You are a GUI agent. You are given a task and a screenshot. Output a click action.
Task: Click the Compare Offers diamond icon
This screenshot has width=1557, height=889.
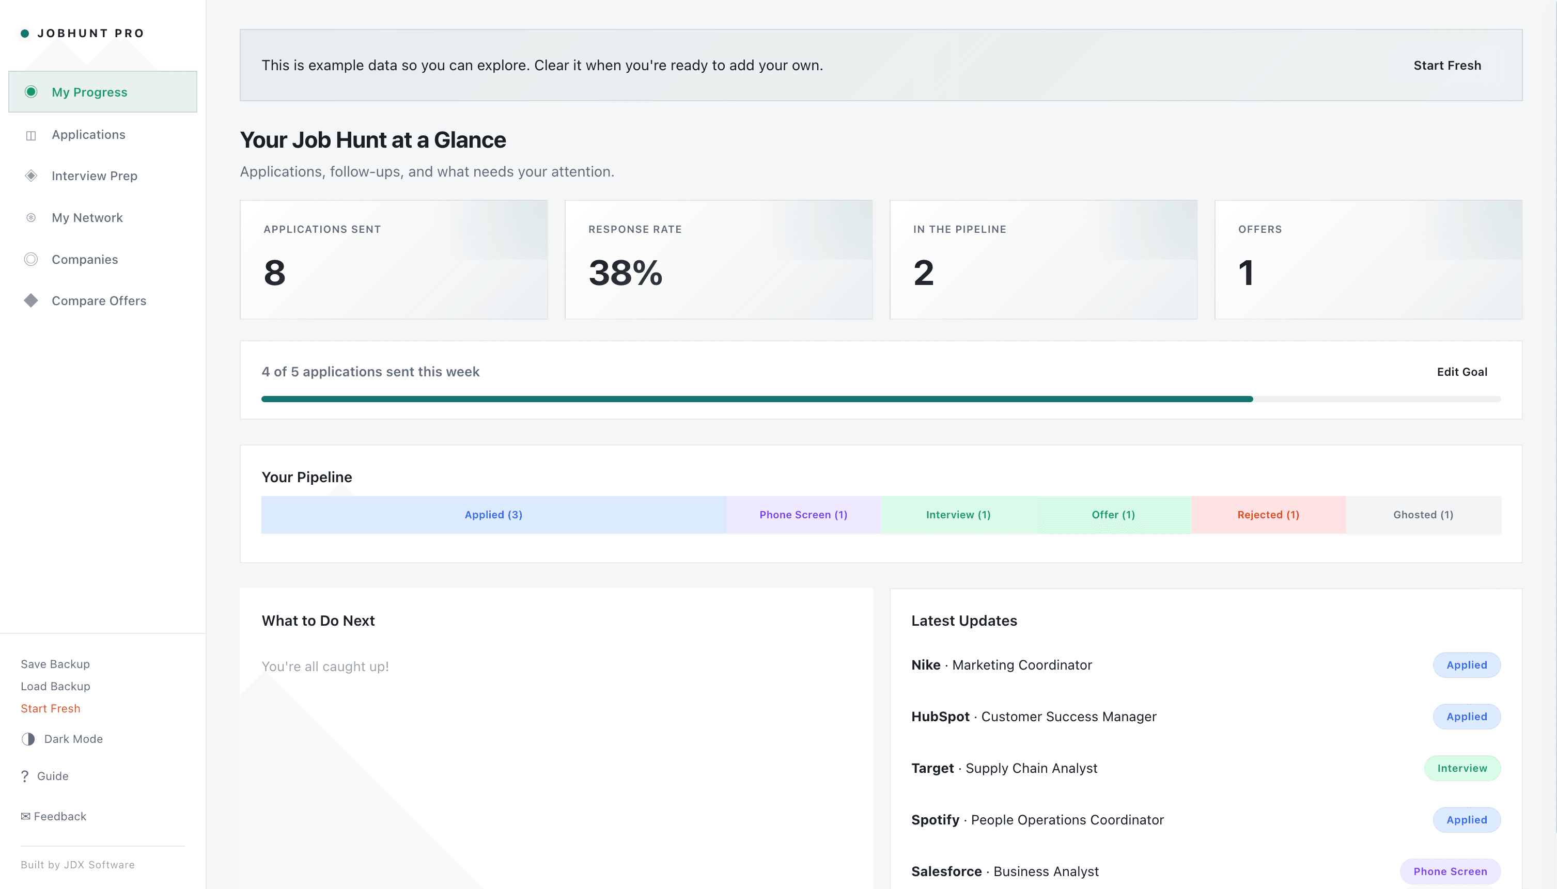click(31, 300)
